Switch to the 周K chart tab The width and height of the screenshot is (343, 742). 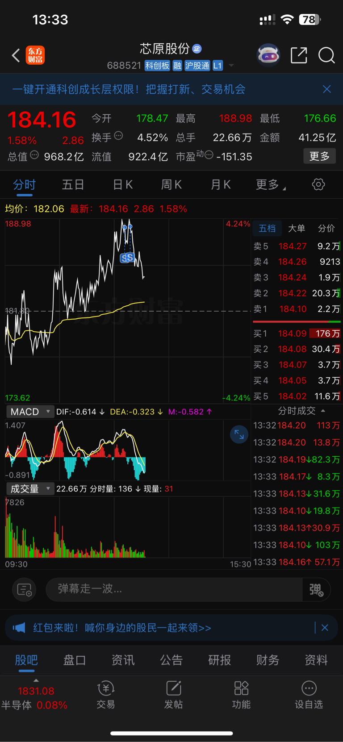[171, 184]
